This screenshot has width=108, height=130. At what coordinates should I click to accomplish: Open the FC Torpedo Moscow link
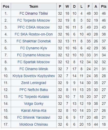34,20
